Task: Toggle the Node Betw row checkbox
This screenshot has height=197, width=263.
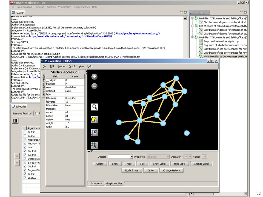Action: [25, 140]
